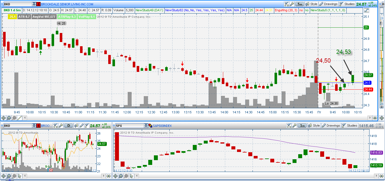This screenshot has width=385, height=181.
Task: Click the double-arrow button below daily BKD chart
Action: 109,176
